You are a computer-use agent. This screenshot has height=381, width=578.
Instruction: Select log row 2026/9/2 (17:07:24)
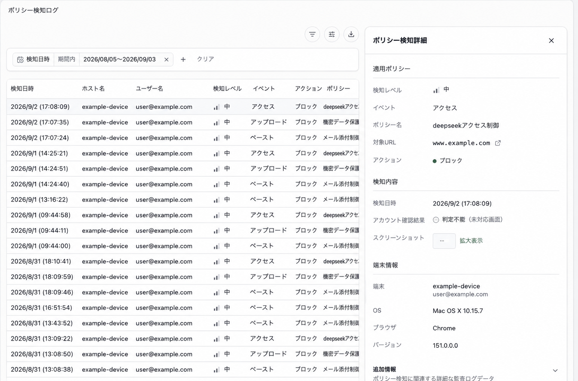(x=183, y=138)
